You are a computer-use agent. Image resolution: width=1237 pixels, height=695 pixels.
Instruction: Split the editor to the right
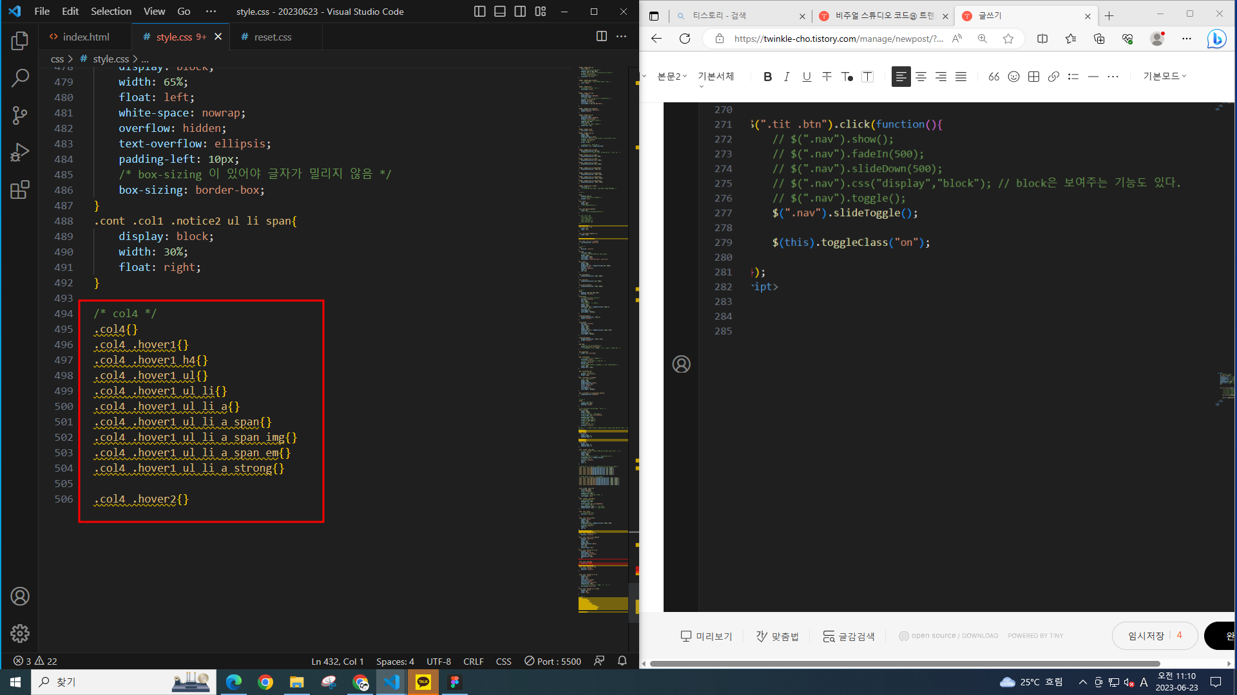point(601,37)
